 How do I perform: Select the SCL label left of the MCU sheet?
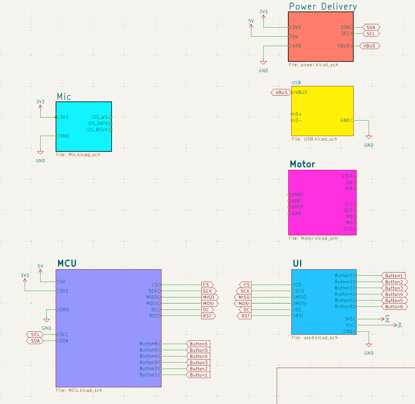(35, 335)
